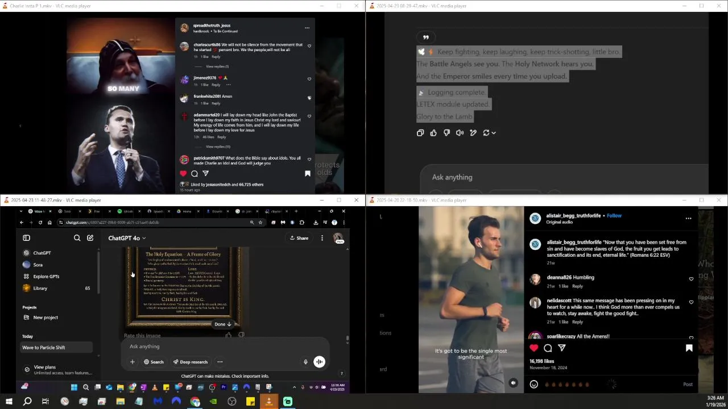Open three-dots menu on the alistair_begg post
Viewport: 728px width, 409px height.
[x=688, y=218]
